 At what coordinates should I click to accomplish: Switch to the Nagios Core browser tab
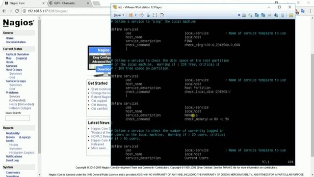24,3
